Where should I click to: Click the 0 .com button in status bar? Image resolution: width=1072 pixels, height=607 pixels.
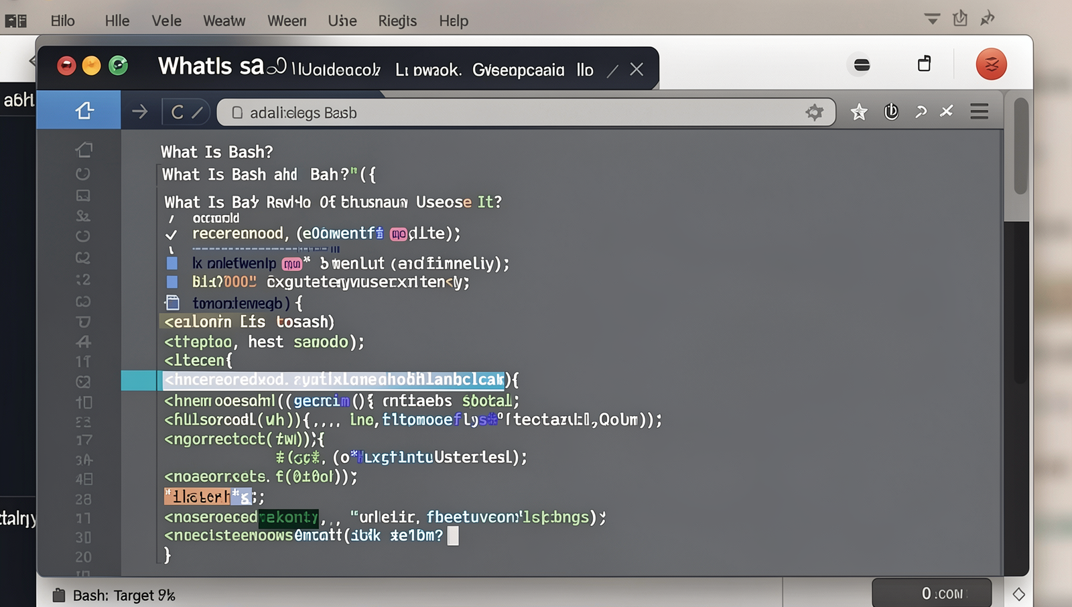[x=931, y=593]
